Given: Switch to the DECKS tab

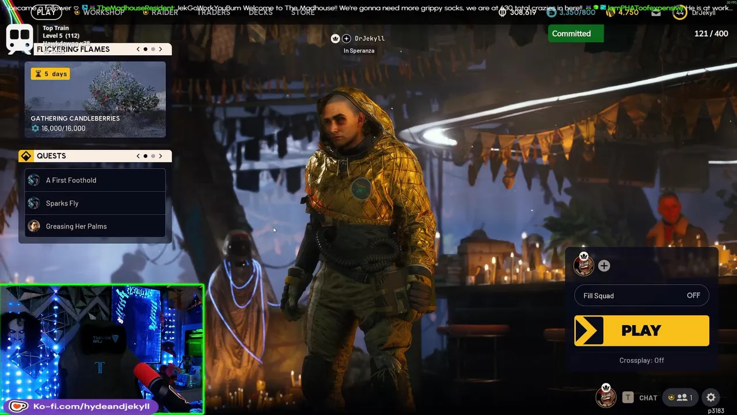Looking at the screenshot, I should pyautogui.click(x=260, y=12).
